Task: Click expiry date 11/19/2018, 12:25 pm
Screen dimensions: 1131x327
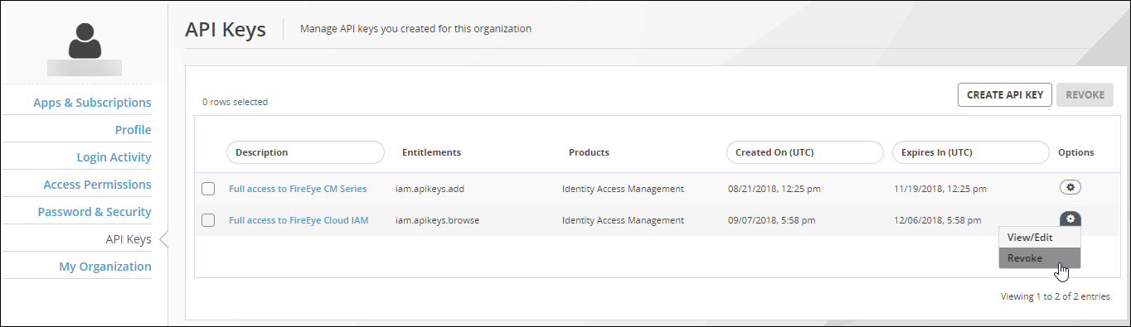Action: click(940, 189)
